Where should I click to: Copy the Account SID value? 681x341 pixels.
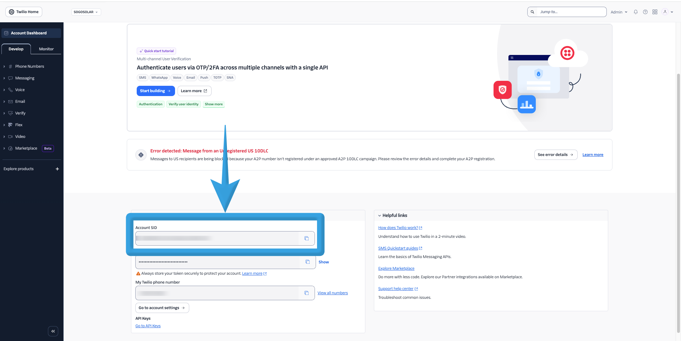306,238
